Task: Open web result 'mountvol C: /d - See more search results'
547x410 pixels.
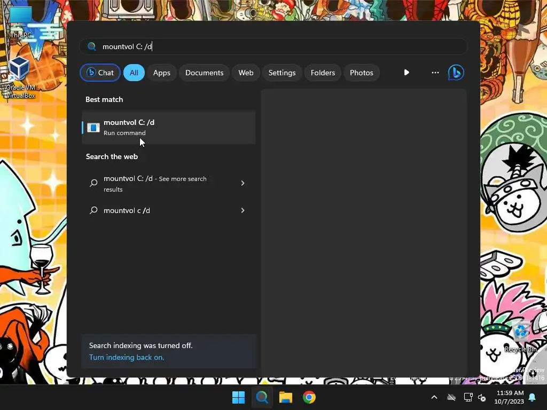Action: point(168,184)
